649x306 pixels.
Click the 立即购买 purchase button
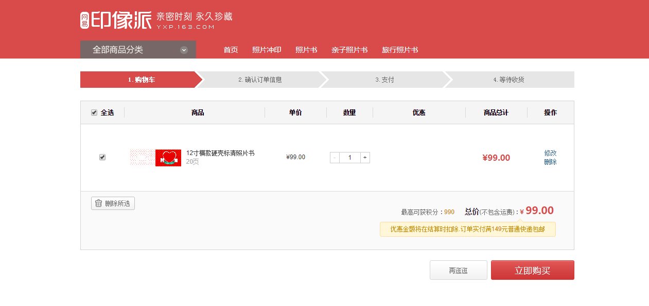[533, 270]
